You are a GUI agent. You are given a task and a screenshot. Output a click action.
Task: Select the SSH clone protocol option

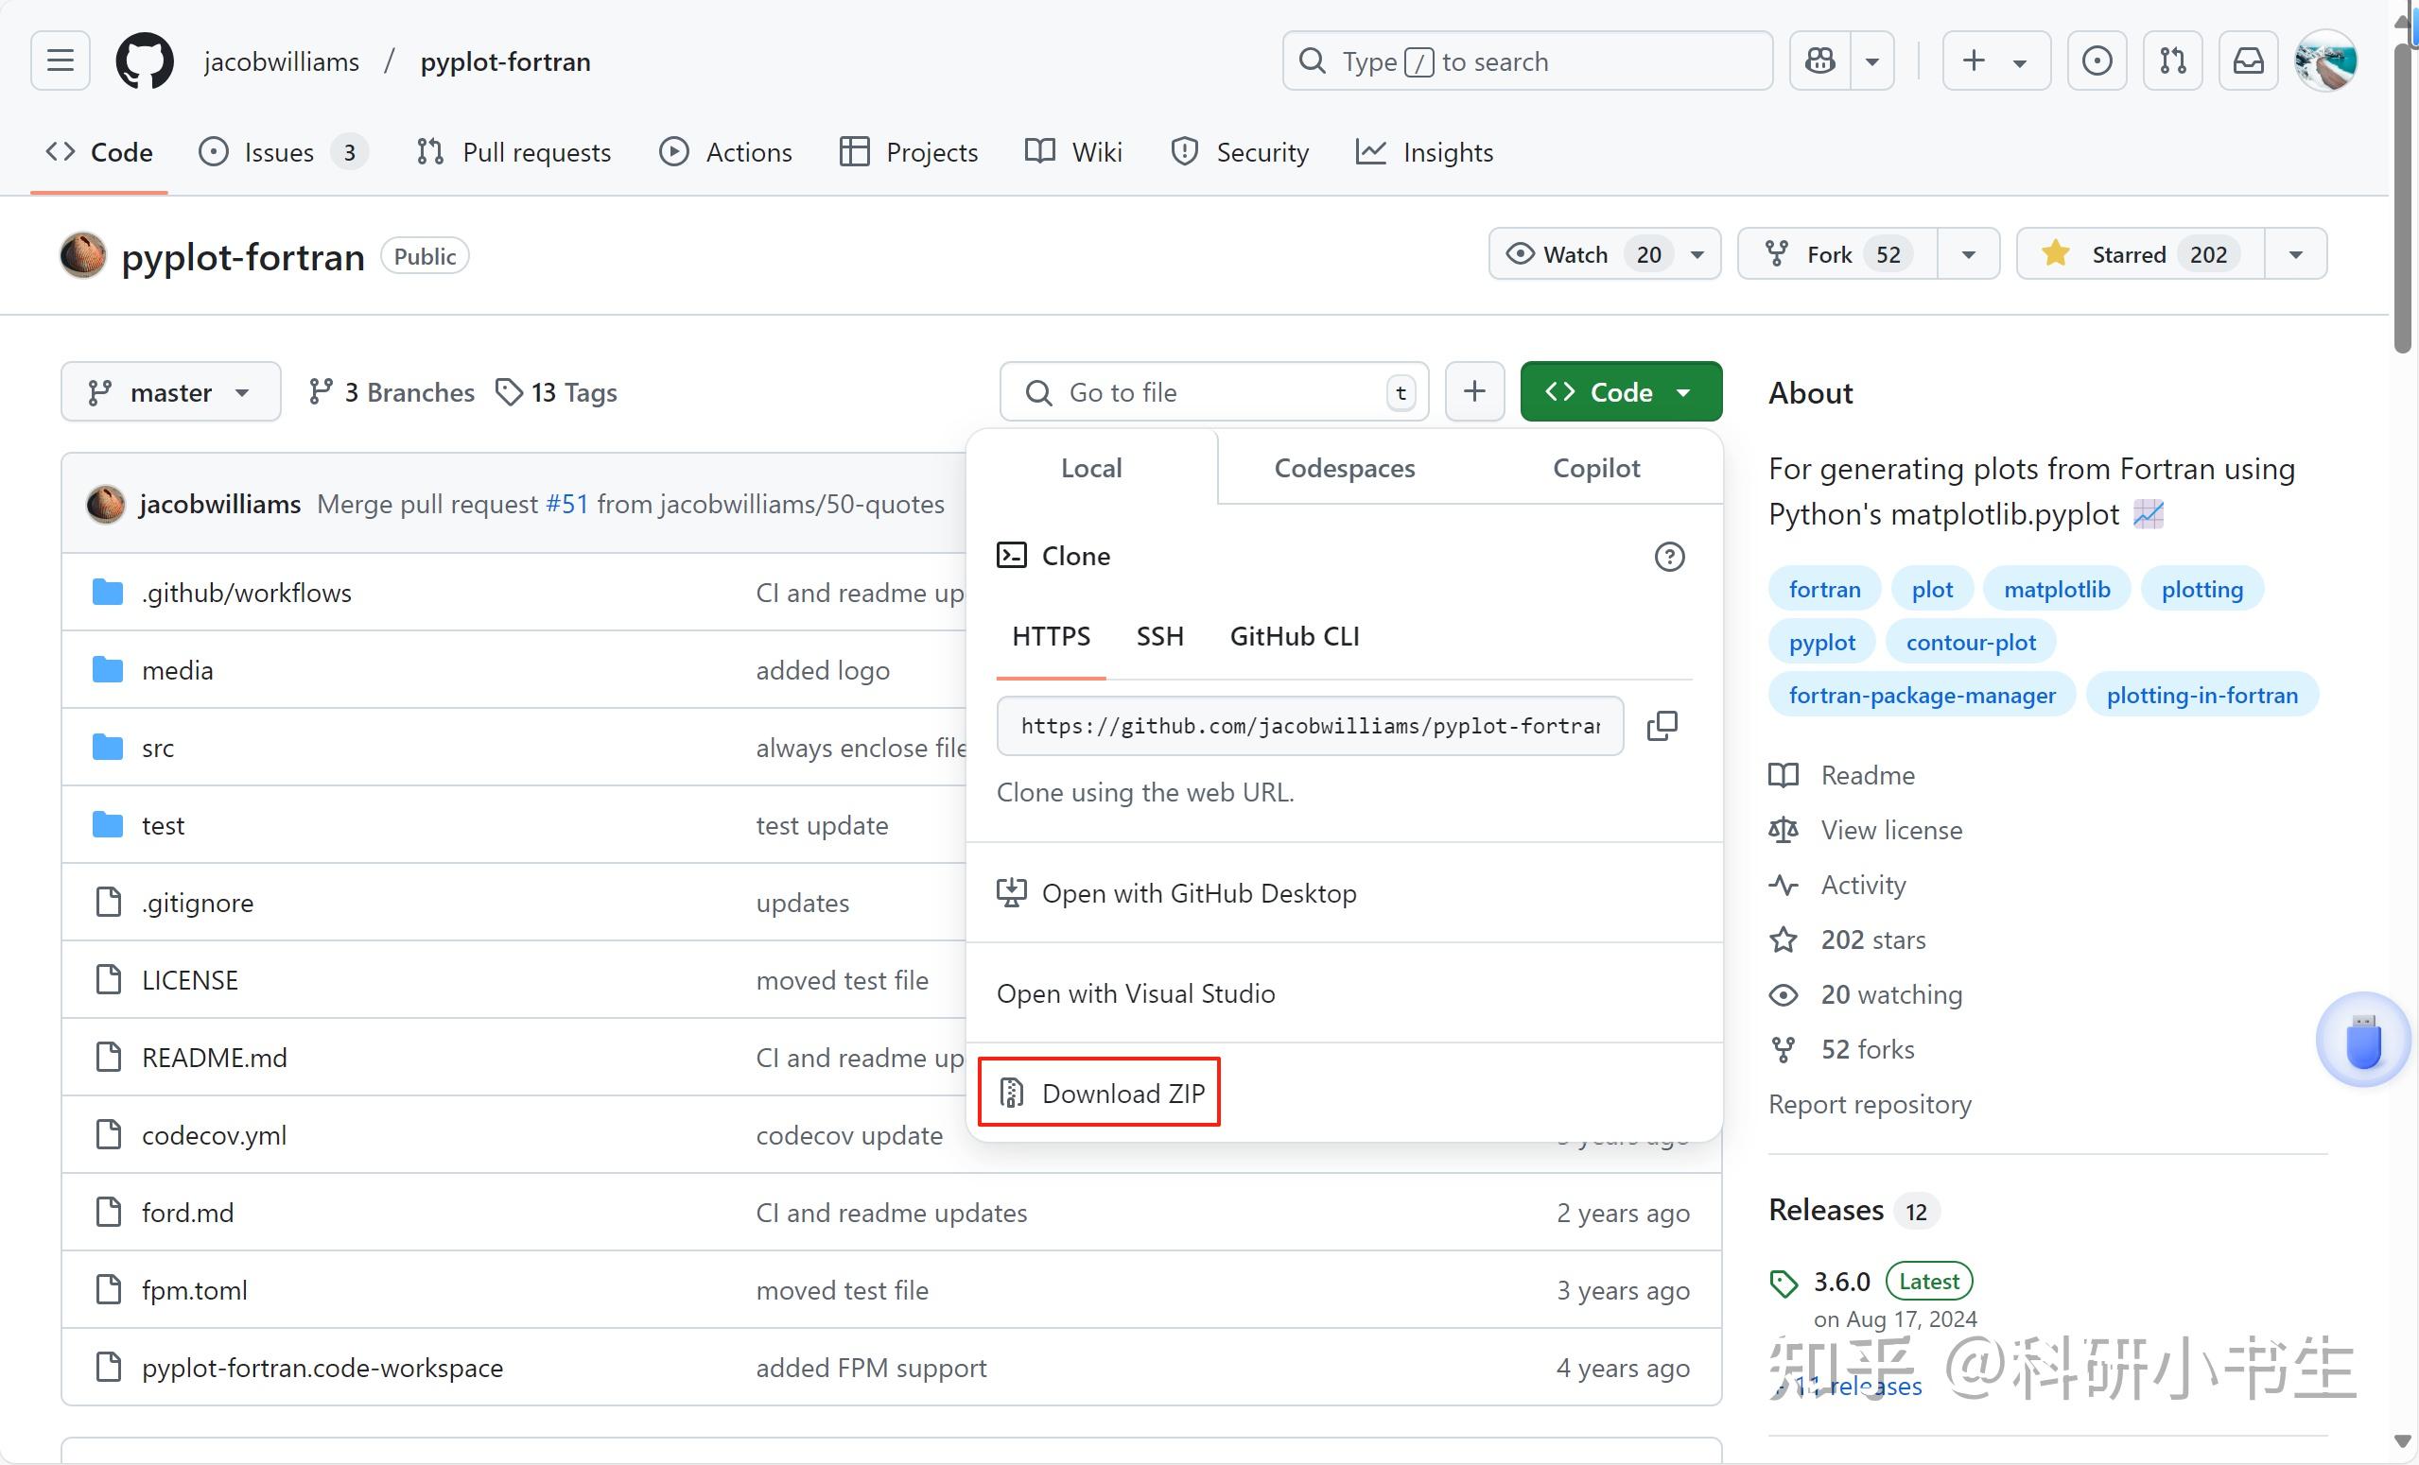[x=1159, y=637]
